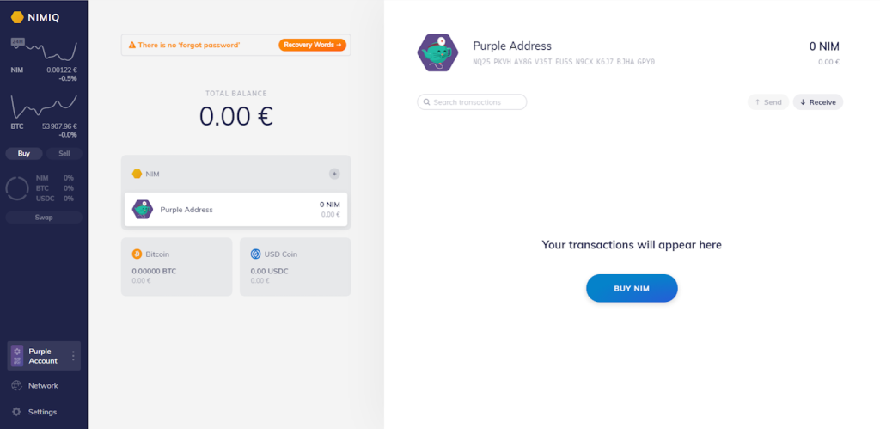Click the USD Coin blue icon
This screenshot has height=429, width=880.
pyautogui.click(x=255, y=254)
